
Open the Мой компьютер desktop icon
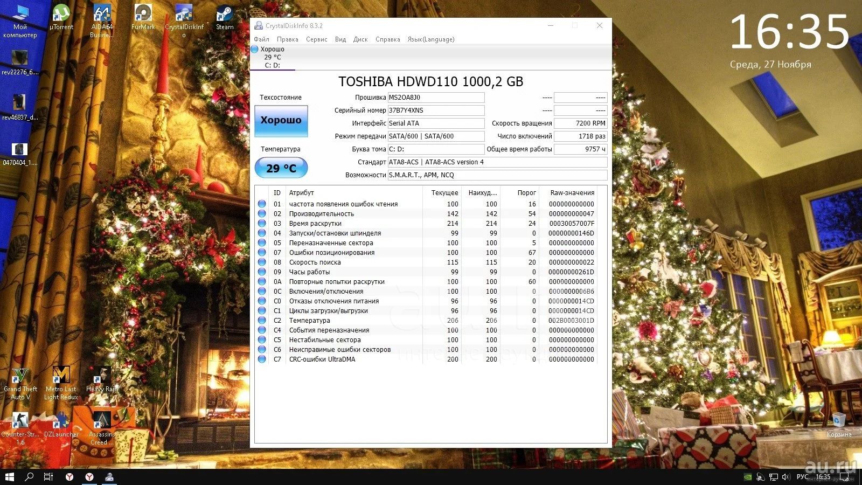(x=20, y=20)
